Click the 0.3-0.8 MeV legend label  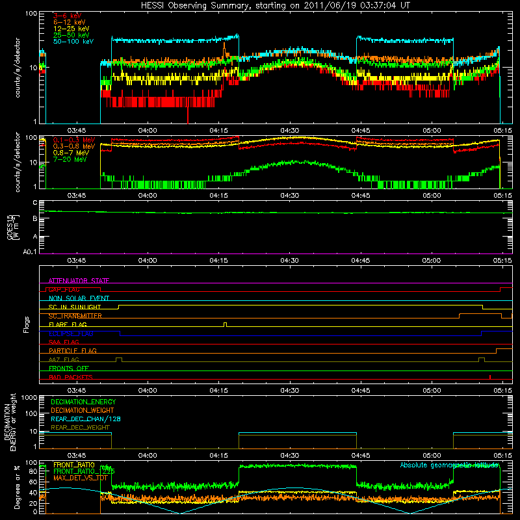[x=74, y=146]
